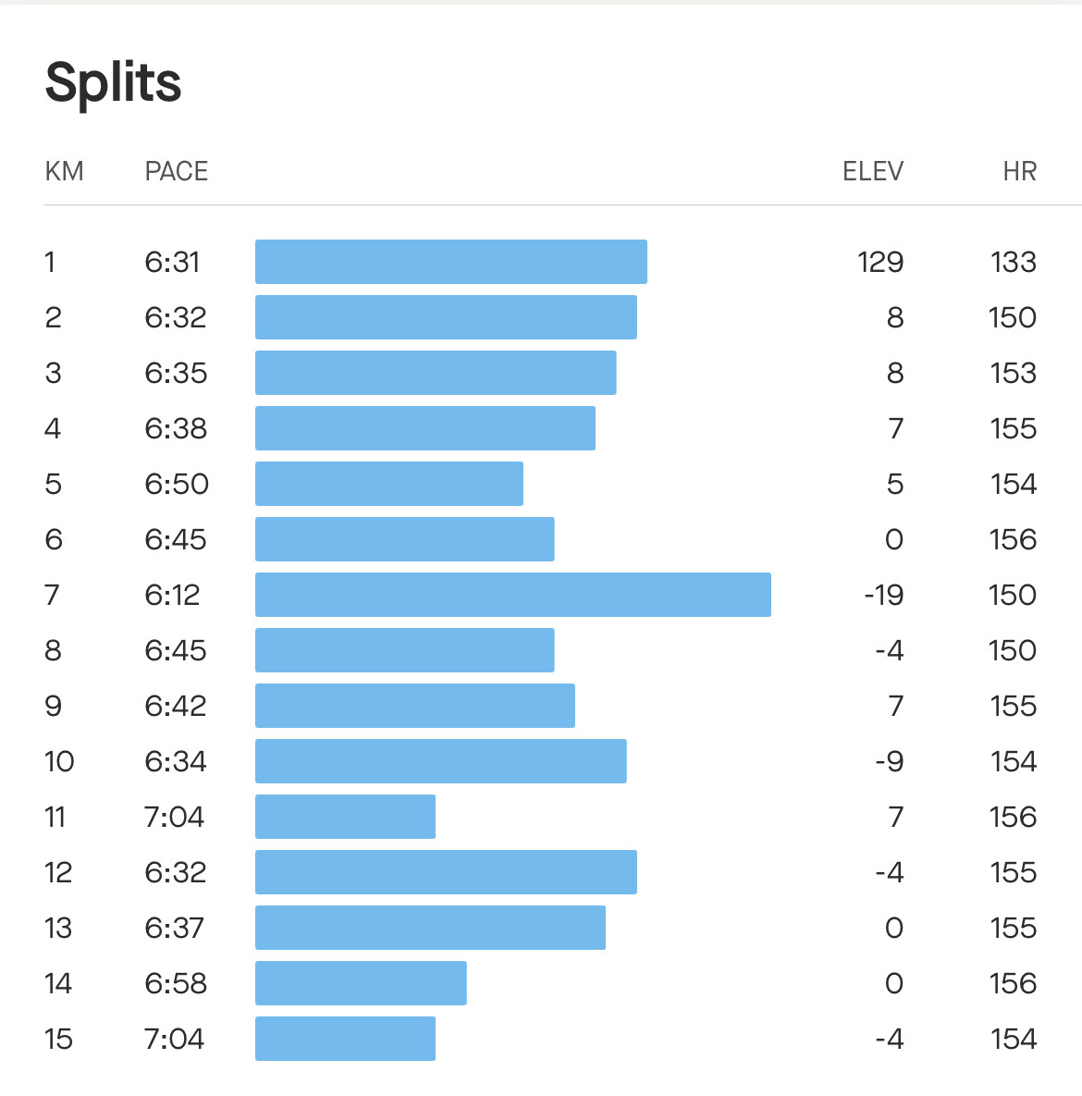This screenshot has width=1082, height=1096.
Task: Click the pace bar for kilometer 11
Action: 345,817
